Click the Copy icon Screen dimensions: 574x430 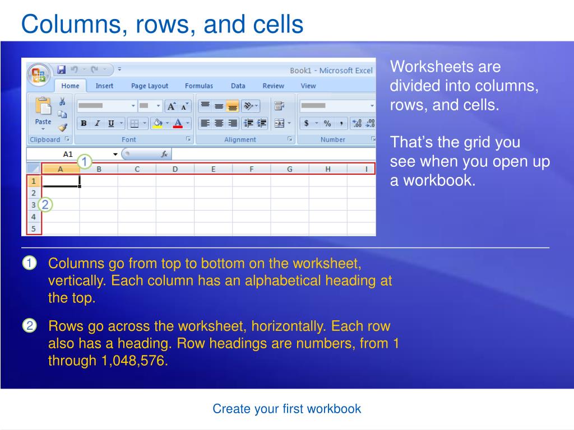(63, 114)
